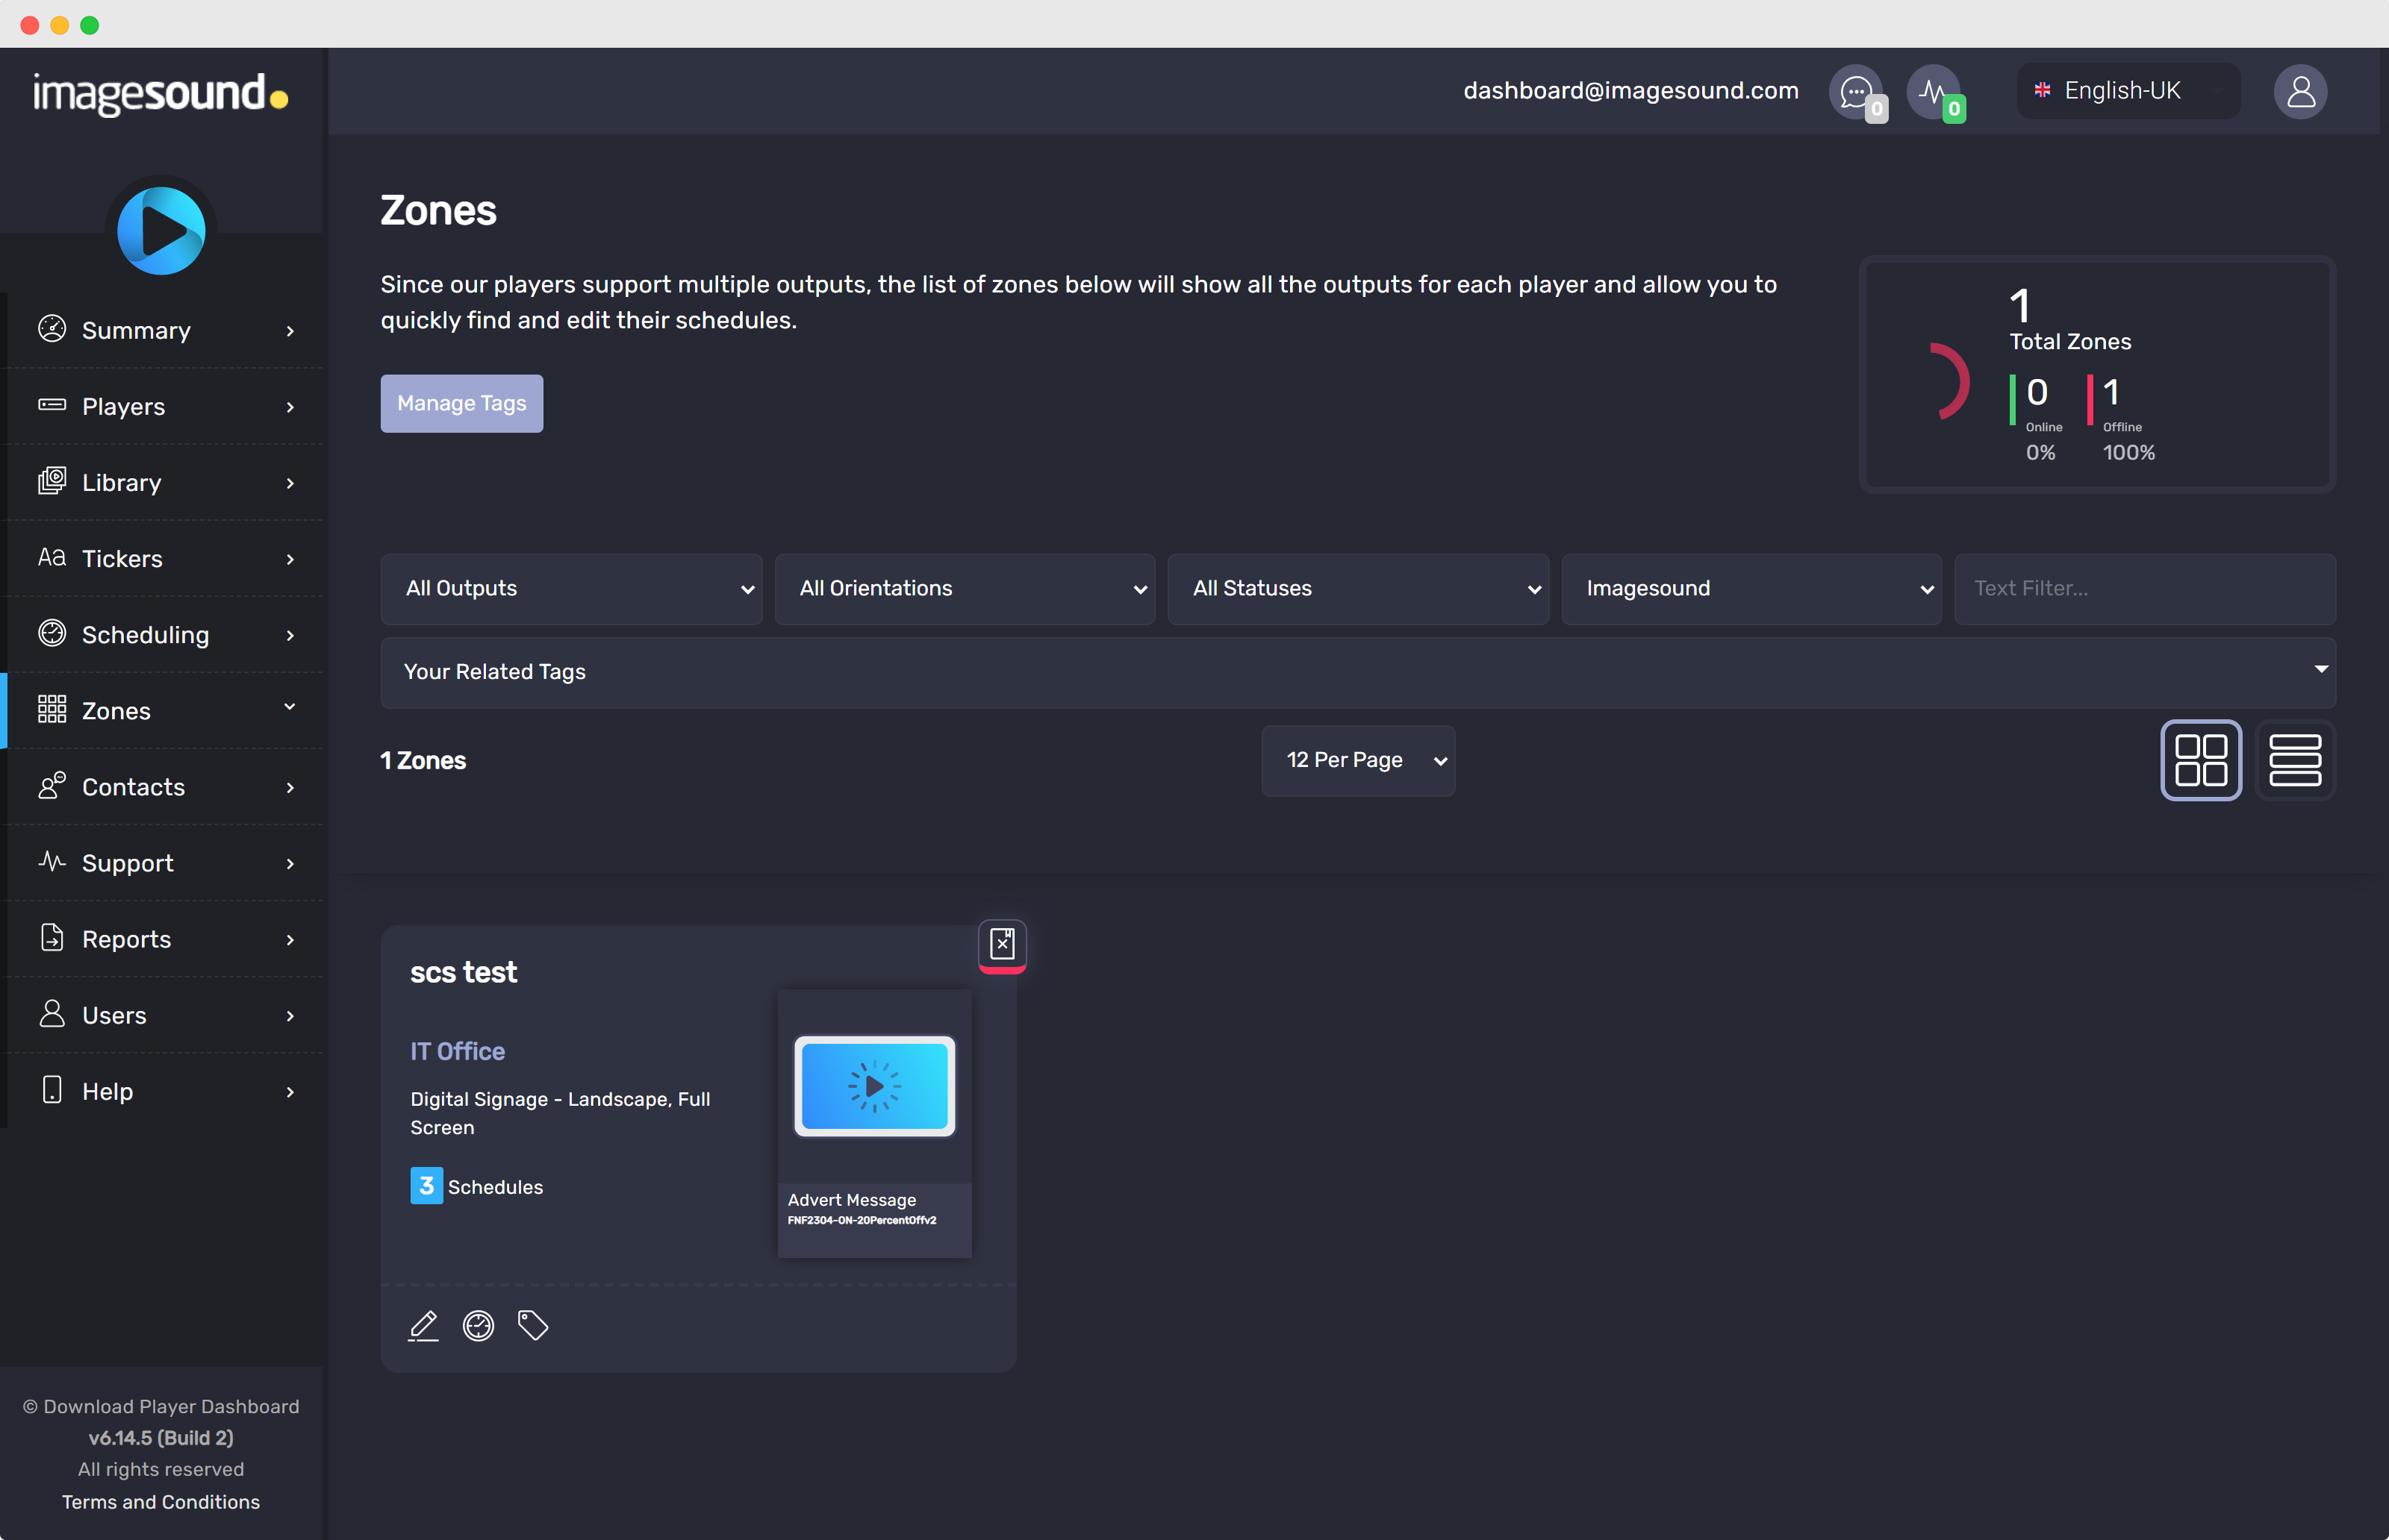Click the offline status icon on scs test card
Screen dimensions: 2389x1540
(1003, 945)
